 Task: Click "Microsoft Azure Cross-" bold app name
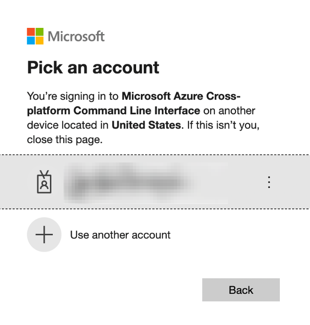[181, 96]
